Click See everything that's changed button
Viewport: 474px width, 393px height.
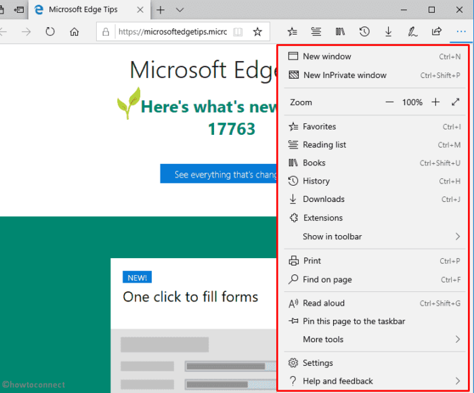(x=218, y=173)
